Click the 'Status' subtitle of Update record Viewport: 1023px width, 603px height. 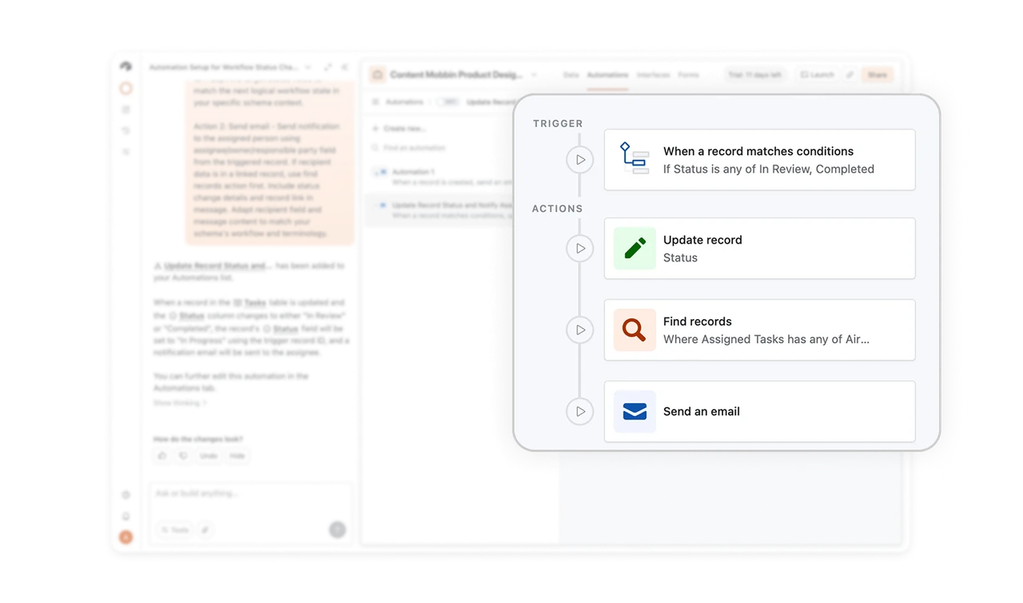680,258
